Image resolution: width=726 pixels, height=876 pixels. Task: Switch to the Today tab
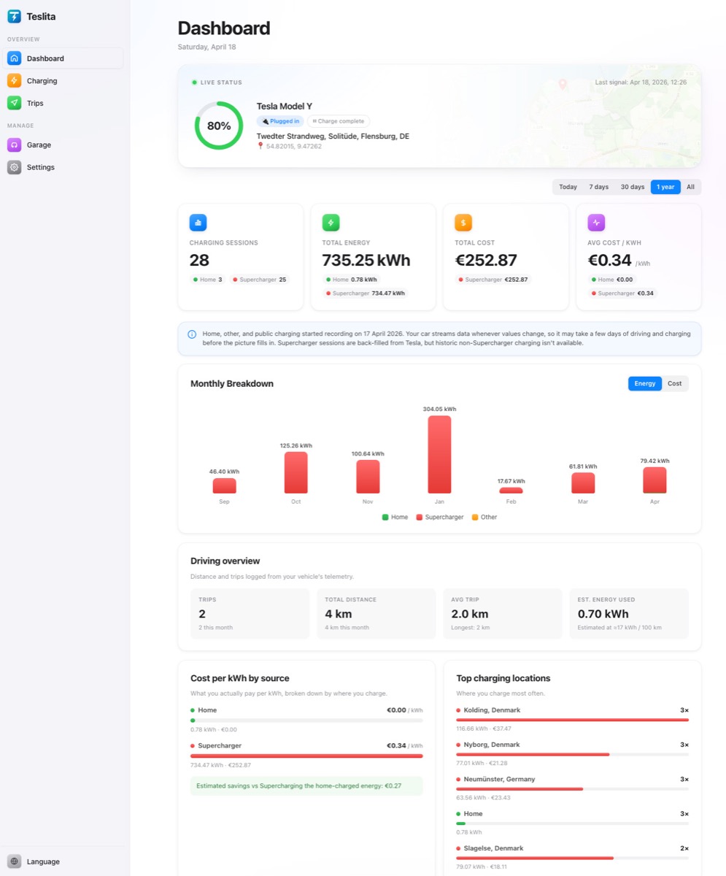(568, 187)
